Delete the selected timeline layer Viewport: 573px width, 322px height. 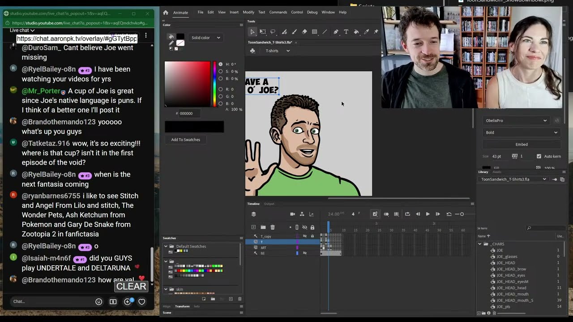(x=273, y=227)
